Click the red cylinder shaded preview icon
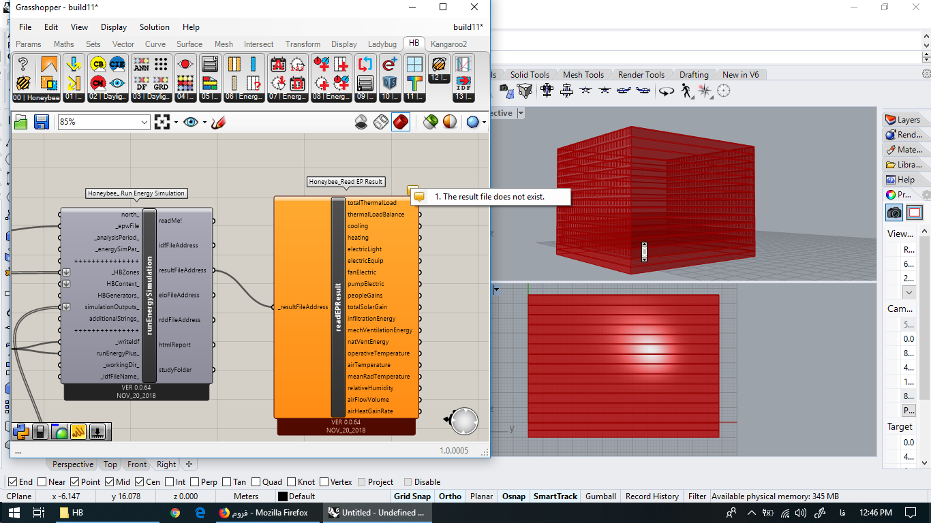The width and height of the screenshot is (931, 523). [401, 122]
